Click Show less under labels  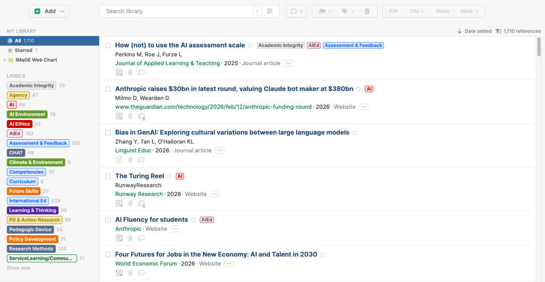click(x=19, y=268)
